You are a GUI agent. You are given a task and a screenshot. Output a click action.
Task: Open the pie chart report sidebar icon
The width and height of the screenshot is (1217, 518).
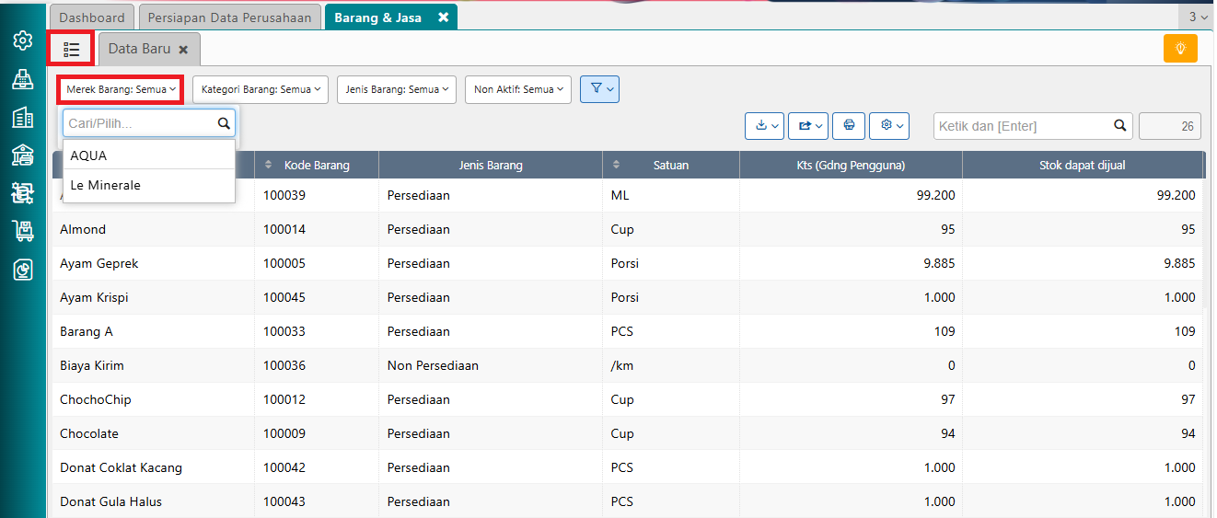click(x=23, y=269)
